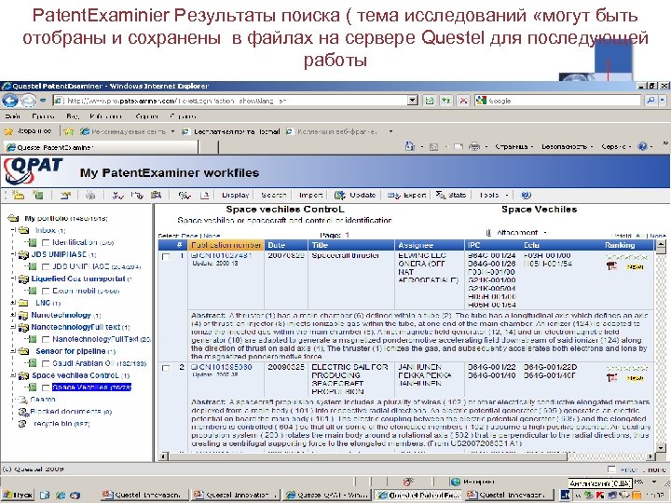Open the Space Vechiles workfile in tree
671x503 pixels.
(x=91, y=387)
